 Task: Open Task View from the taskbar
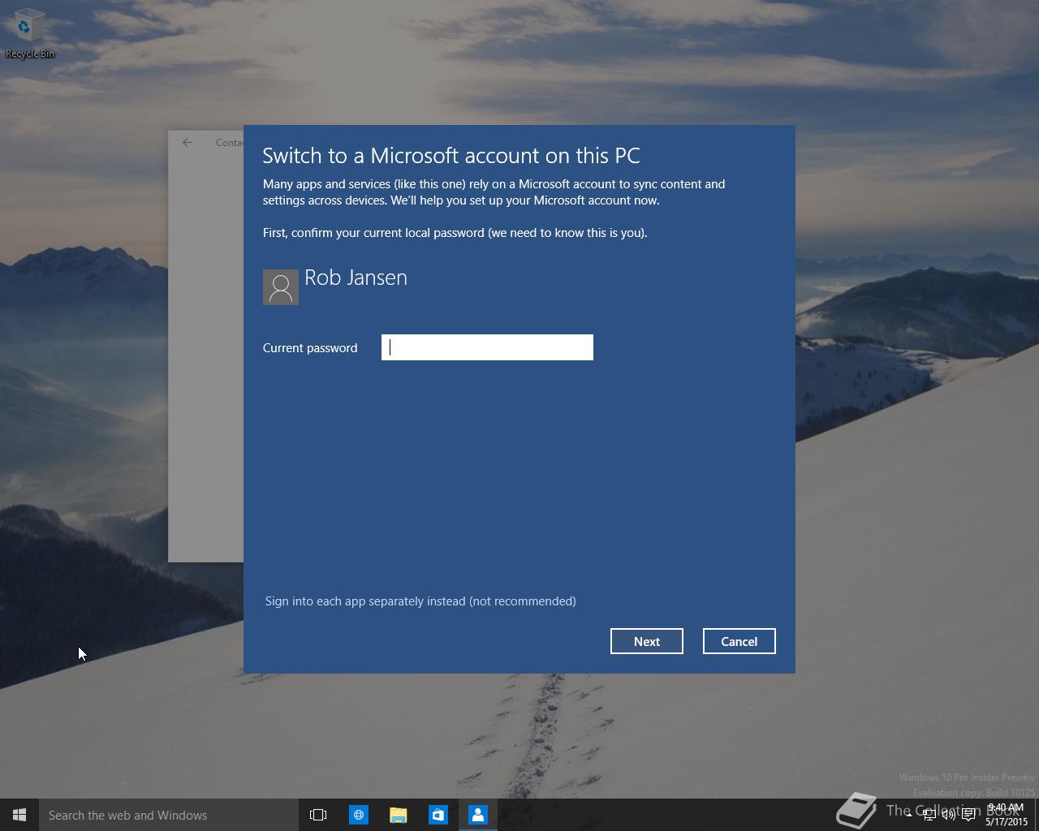[x=318, y=815]
